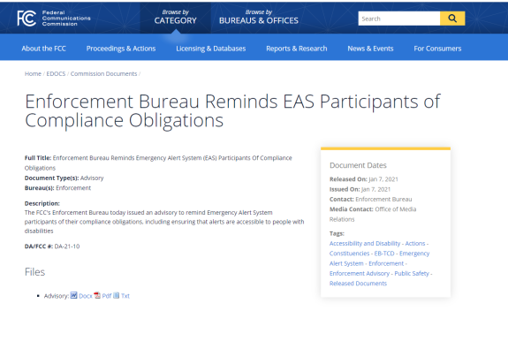Open the Licensing & Databases menu
This screenshot has width=508, height=341.
(211, 49)
